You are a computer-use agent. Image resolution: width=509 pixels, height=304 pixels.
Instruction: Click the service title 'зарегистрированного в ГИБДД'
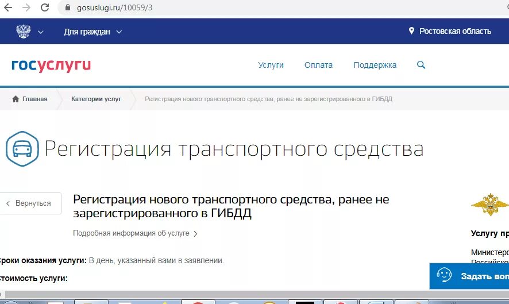click(x=163, y=214)
